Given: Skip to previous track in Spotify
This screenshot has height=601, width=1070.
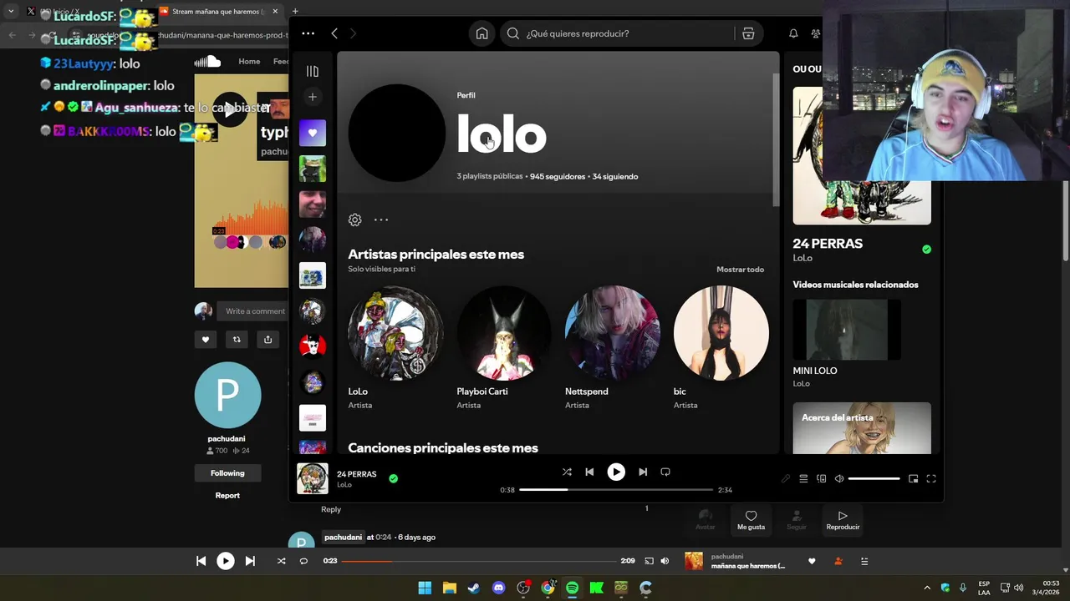Looking at the screenshot, I should pyautogui.click(x=589, y=472).
